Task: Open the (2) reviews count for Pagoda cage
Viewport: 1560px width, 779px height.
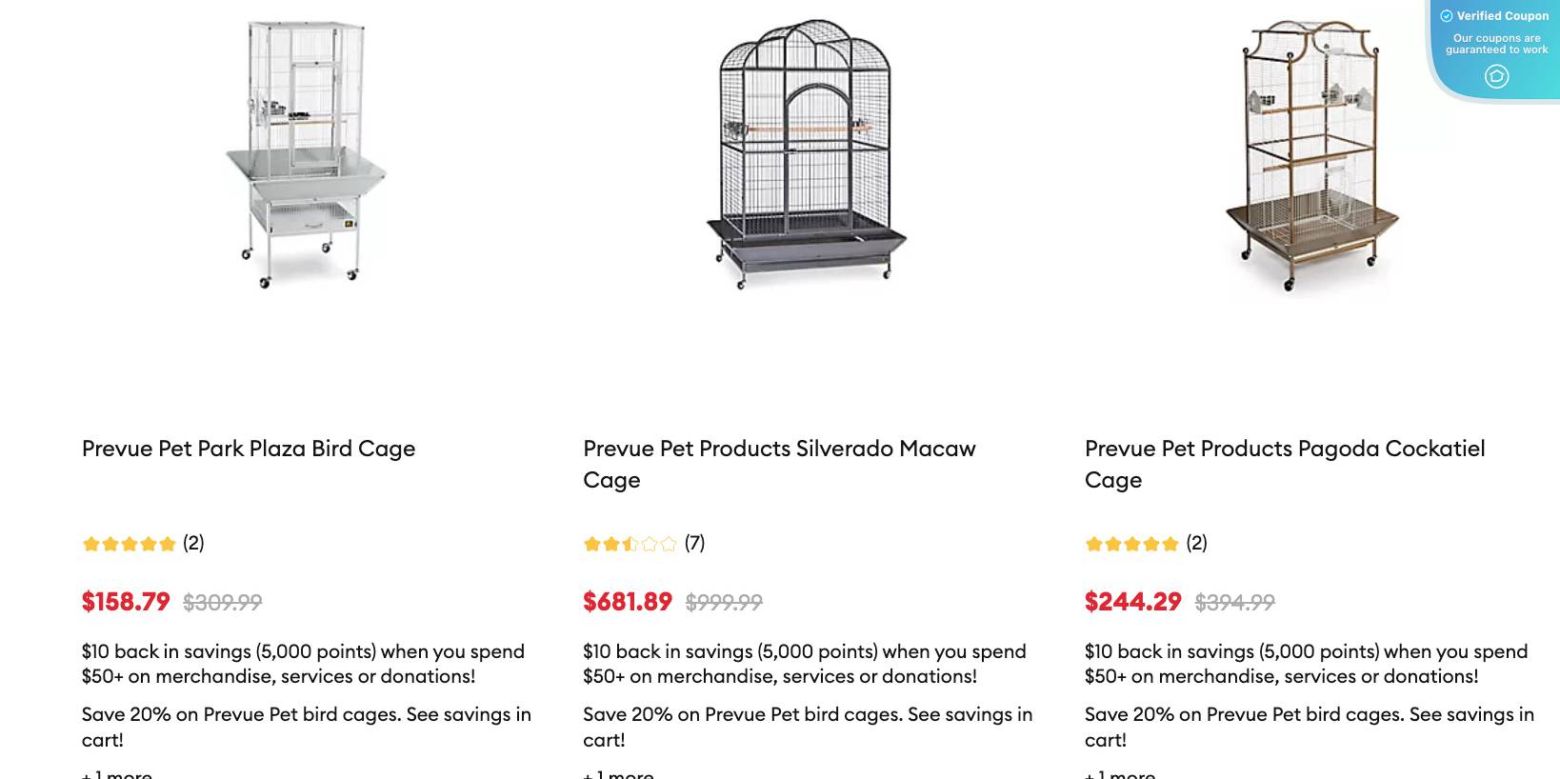Action: click(x=1196, y=543)
